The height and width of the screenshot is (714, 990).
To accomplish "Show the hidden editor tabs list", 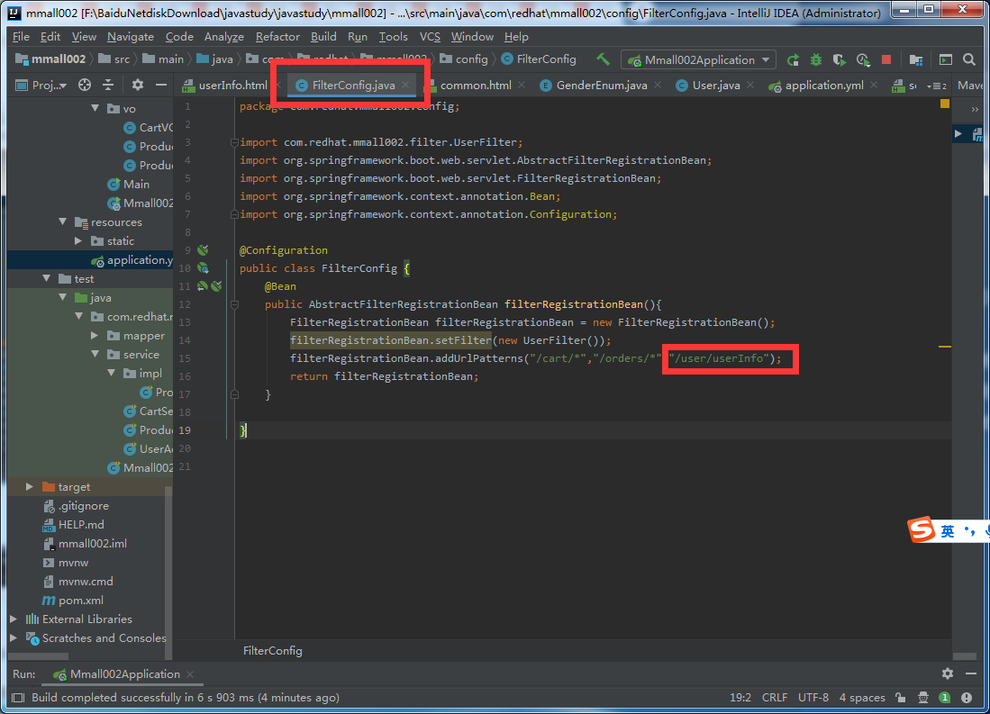I will point(936,86).
